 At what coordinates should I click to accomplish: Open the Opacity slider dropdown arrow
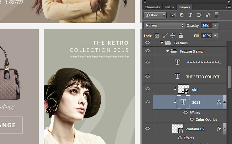[215, 25]
